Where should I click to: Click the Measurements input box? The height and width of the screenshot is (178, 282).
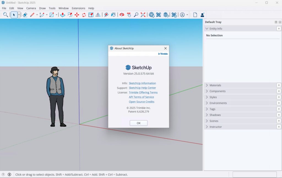tap(255, 174)
